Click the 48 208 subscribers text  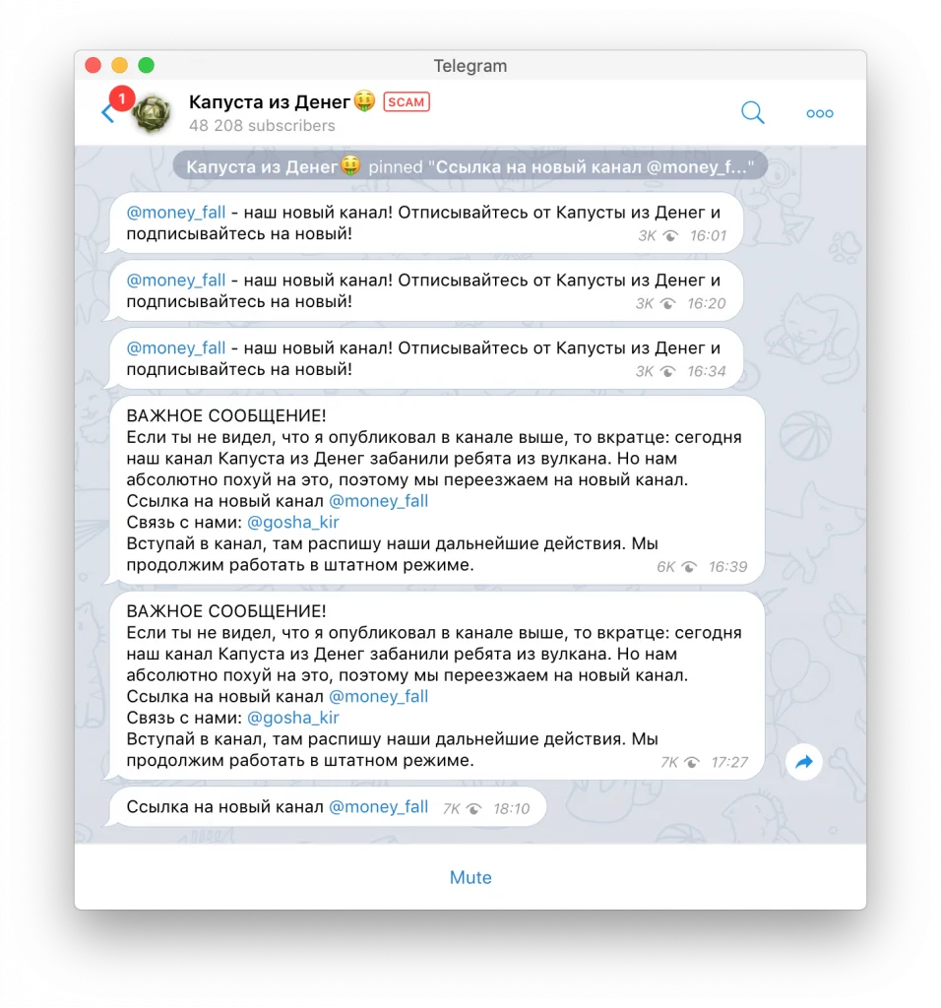point(262,125)
